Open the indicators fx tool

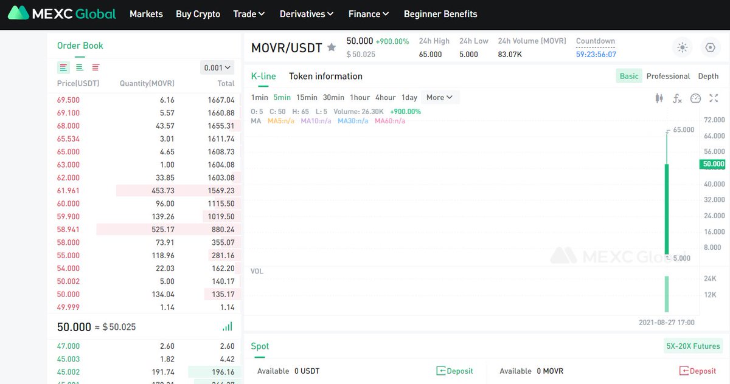click(x=677, y=98)
